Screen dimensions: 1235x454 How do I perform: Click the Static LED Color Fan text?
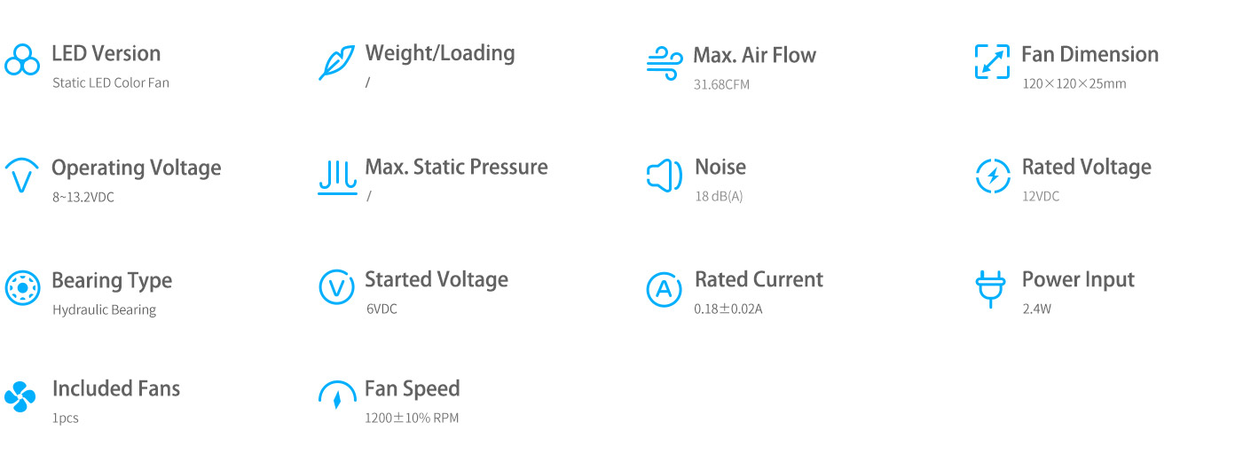pyautogui.click(x=111, y=83)
